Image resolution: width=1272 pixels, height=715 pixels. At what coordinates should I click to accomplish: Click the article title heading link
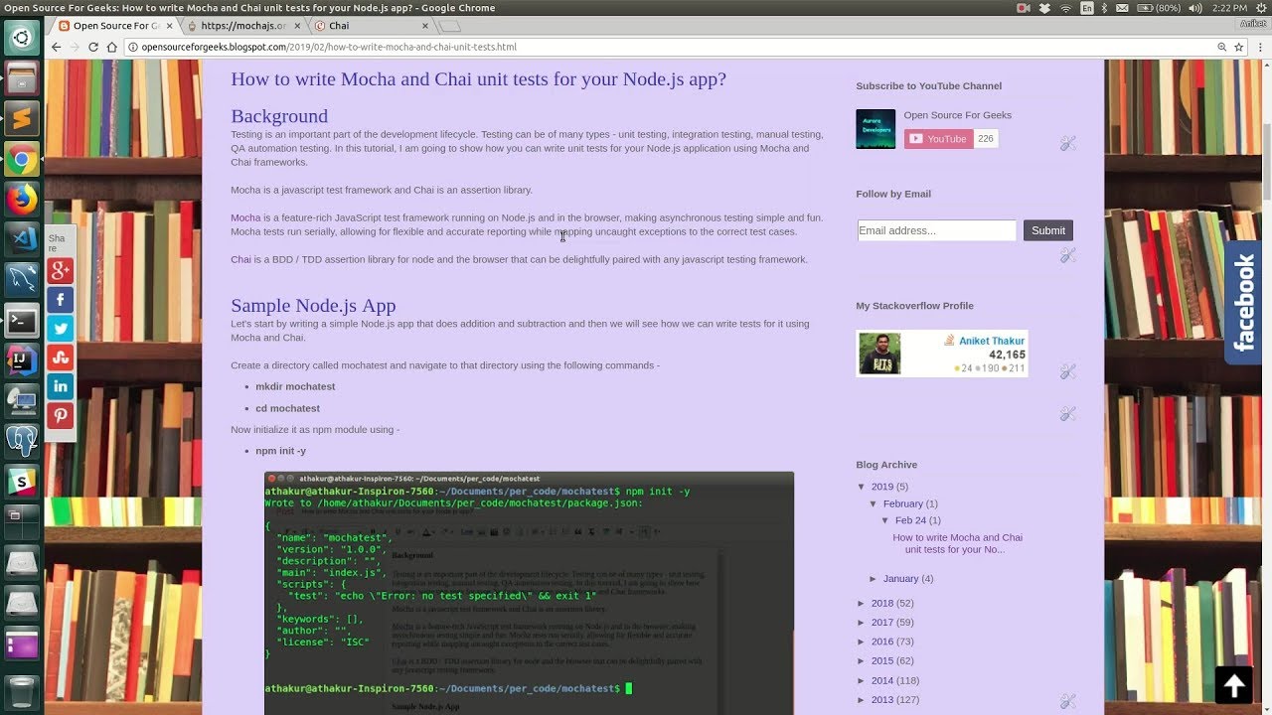478,78
